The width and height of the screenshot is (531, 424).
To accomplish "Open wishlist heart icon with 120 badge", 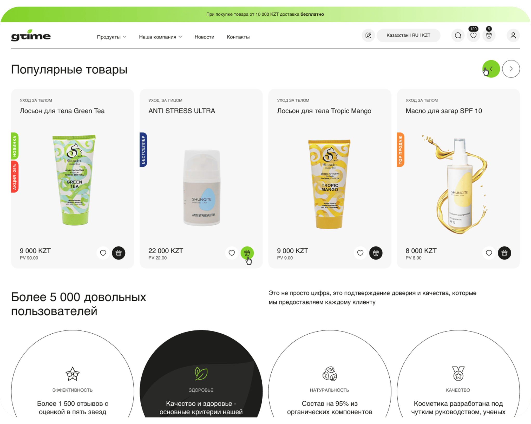I will click(473, 35).
